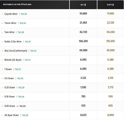Open the Bilezik (22 Ayar) link
Screen dimensions: 124x120
coord(13,60)
